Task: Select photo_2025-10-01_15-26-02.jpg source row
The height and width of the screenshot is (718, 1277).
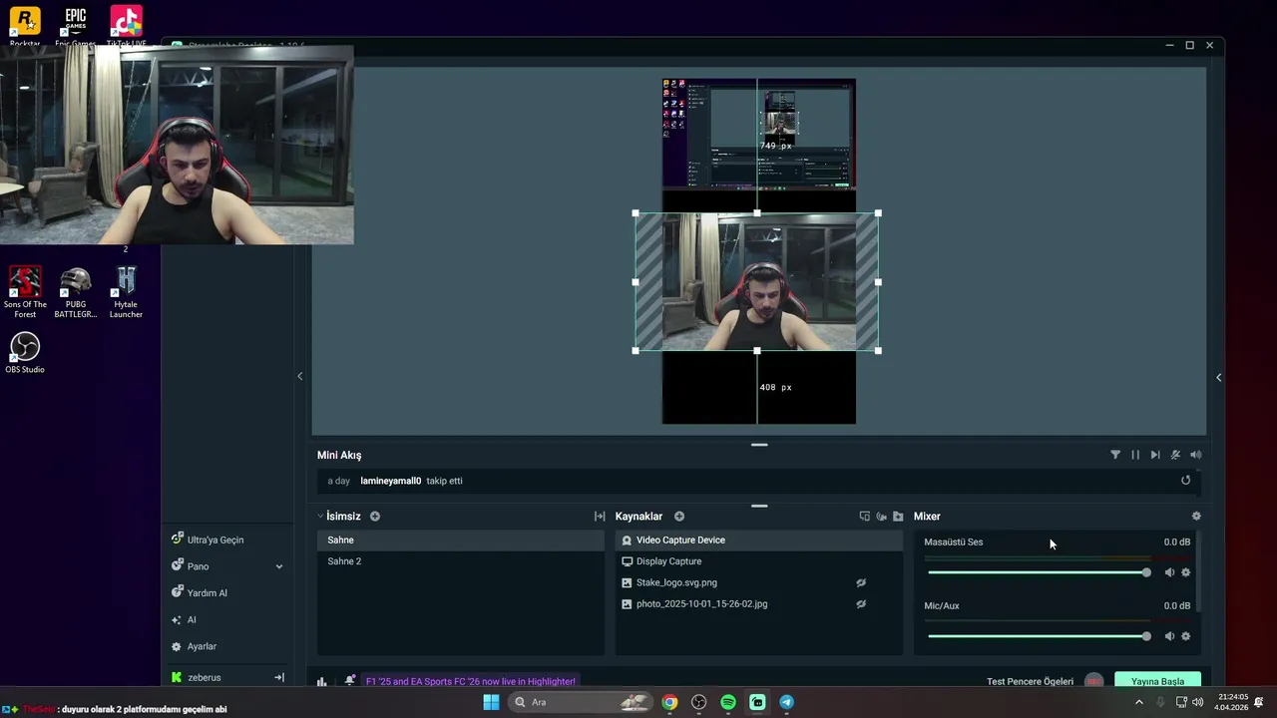Action: coord(759,604)
